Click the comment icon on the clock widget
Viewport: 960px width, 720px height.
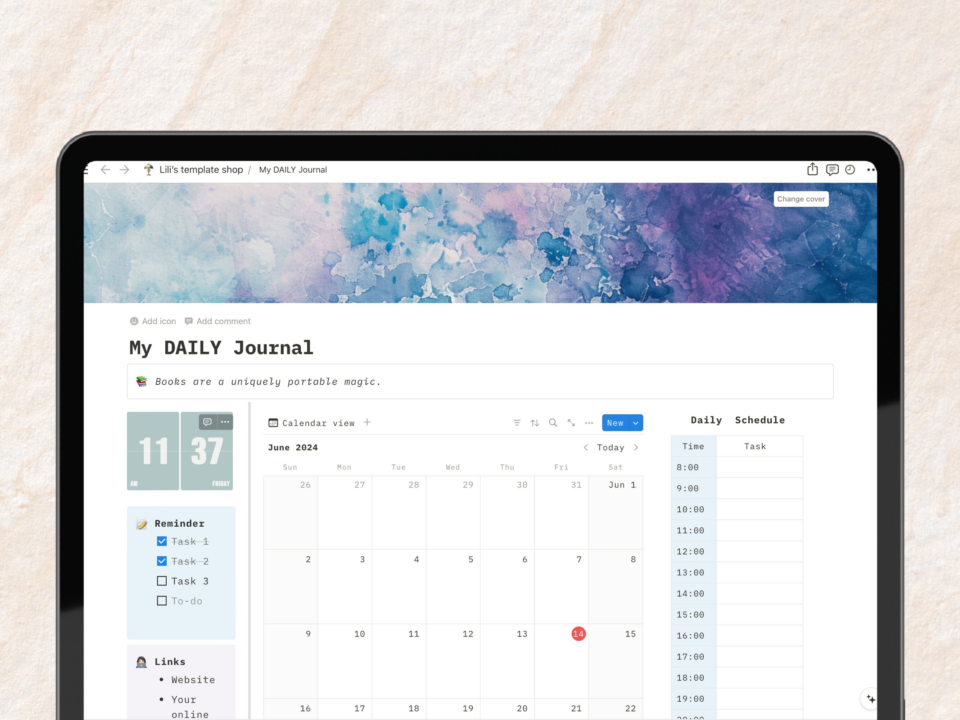coord(207,422)
